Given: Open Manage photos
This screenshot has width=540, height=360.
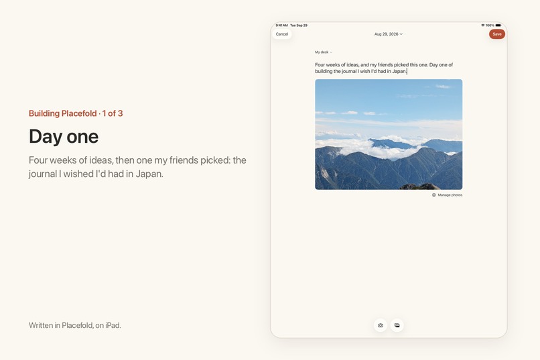Looking at the screenshot, I should pos(447,195).
